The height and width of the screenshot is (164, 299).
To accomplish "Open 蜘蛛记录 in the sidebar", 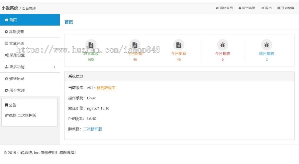I will 30,78.
